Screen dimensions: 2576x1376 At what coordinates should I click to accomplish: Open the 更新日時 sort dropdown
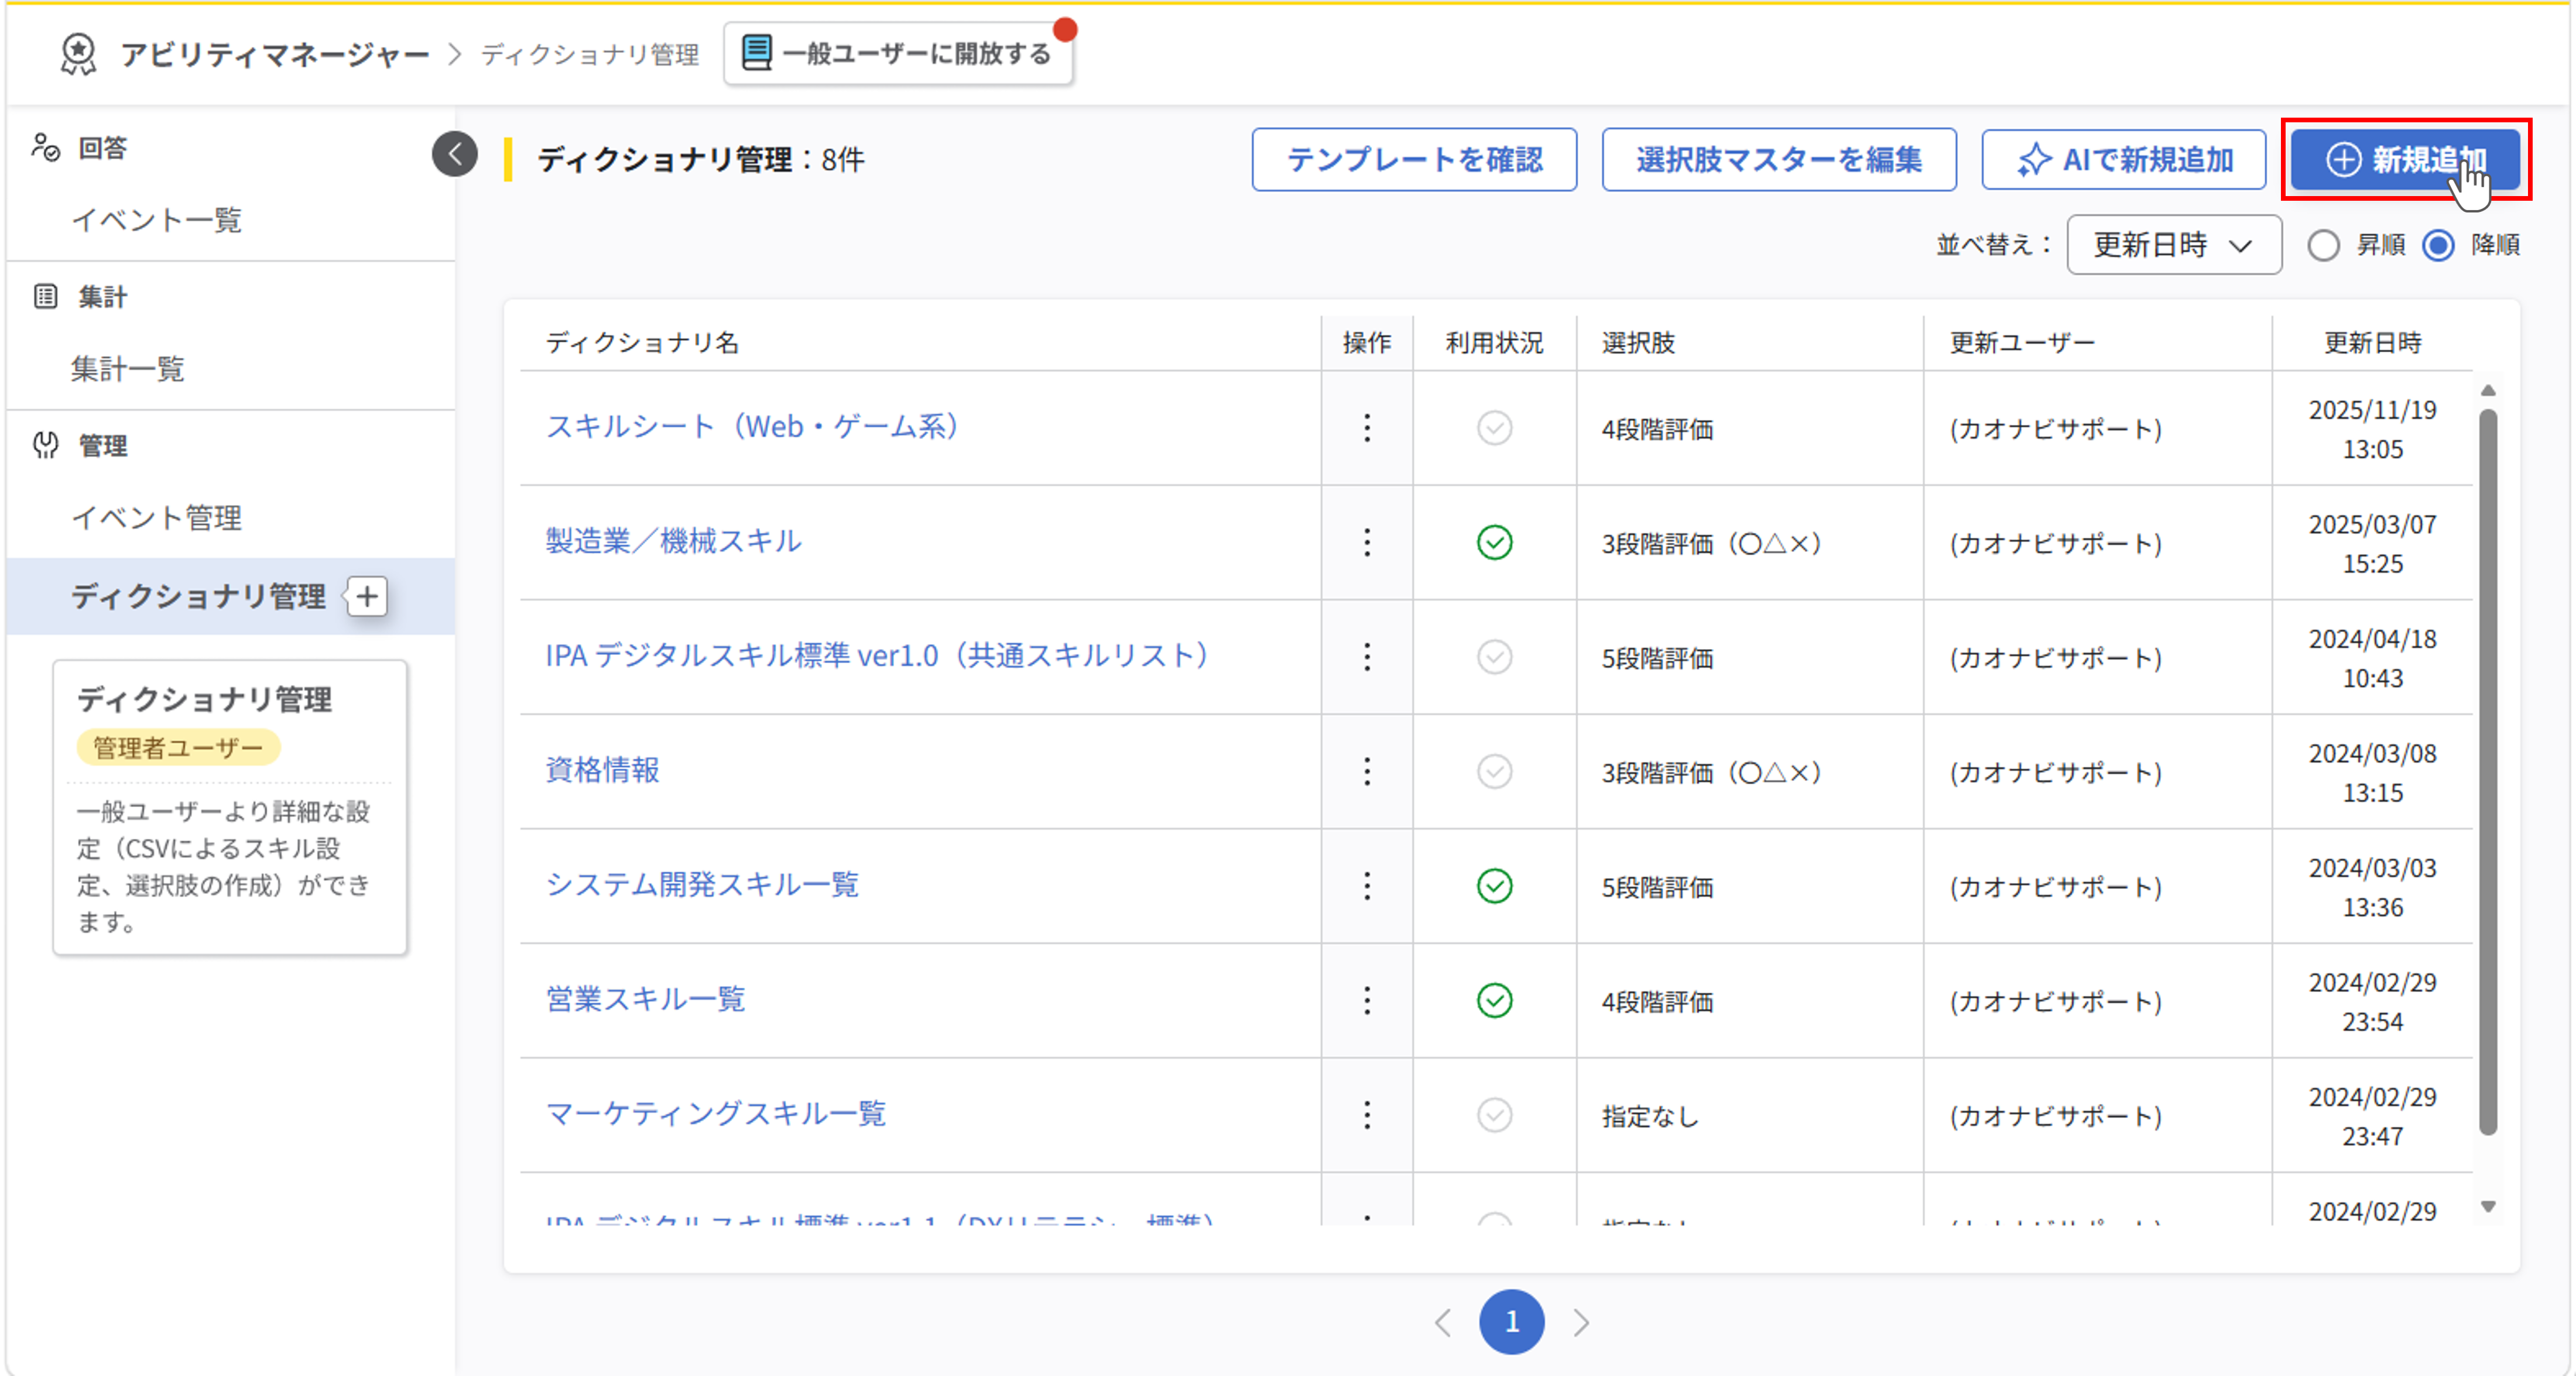(2174, 245)
